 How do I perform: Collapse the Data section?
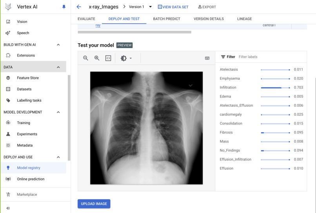[58, 67]
